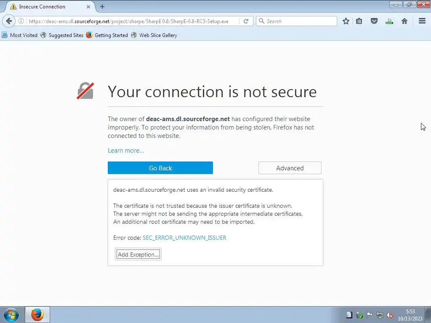431x323 pixels.
Task: Open Most Visited bookmarks folder
Action: 19,35
